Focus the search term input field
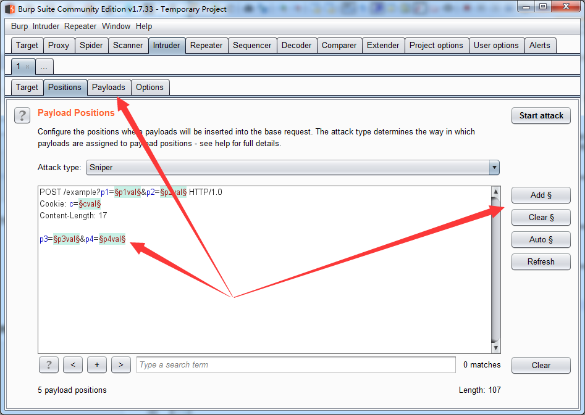Screen dimensions: 585x415 click(x=297, y=364)
